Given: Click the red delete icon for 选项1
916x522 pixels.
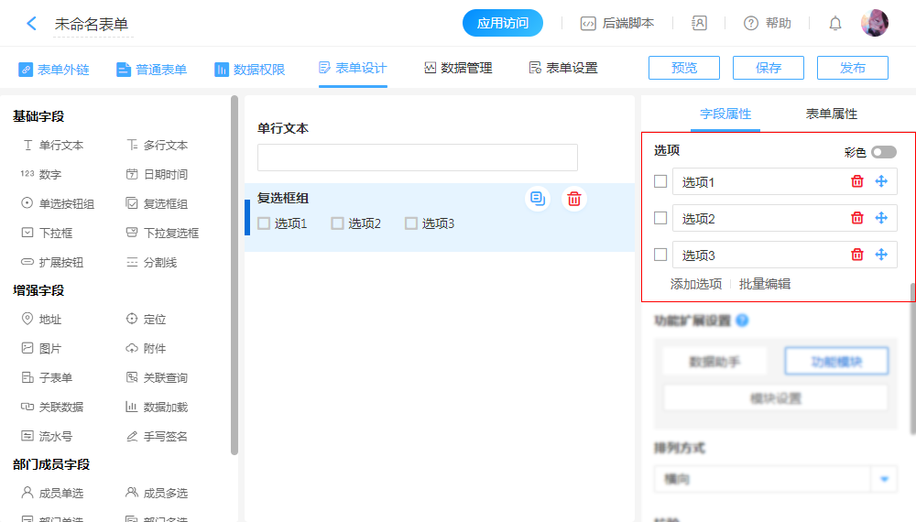Looking at the screenshot, I should [857, 181].
